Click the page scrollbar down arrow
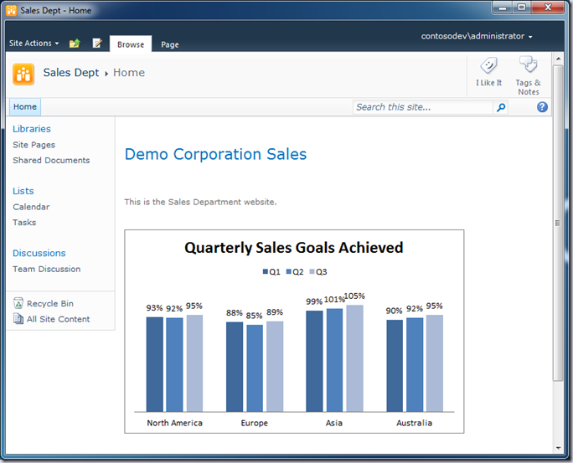Screen dimensions: 573x463 coord(558,448)
